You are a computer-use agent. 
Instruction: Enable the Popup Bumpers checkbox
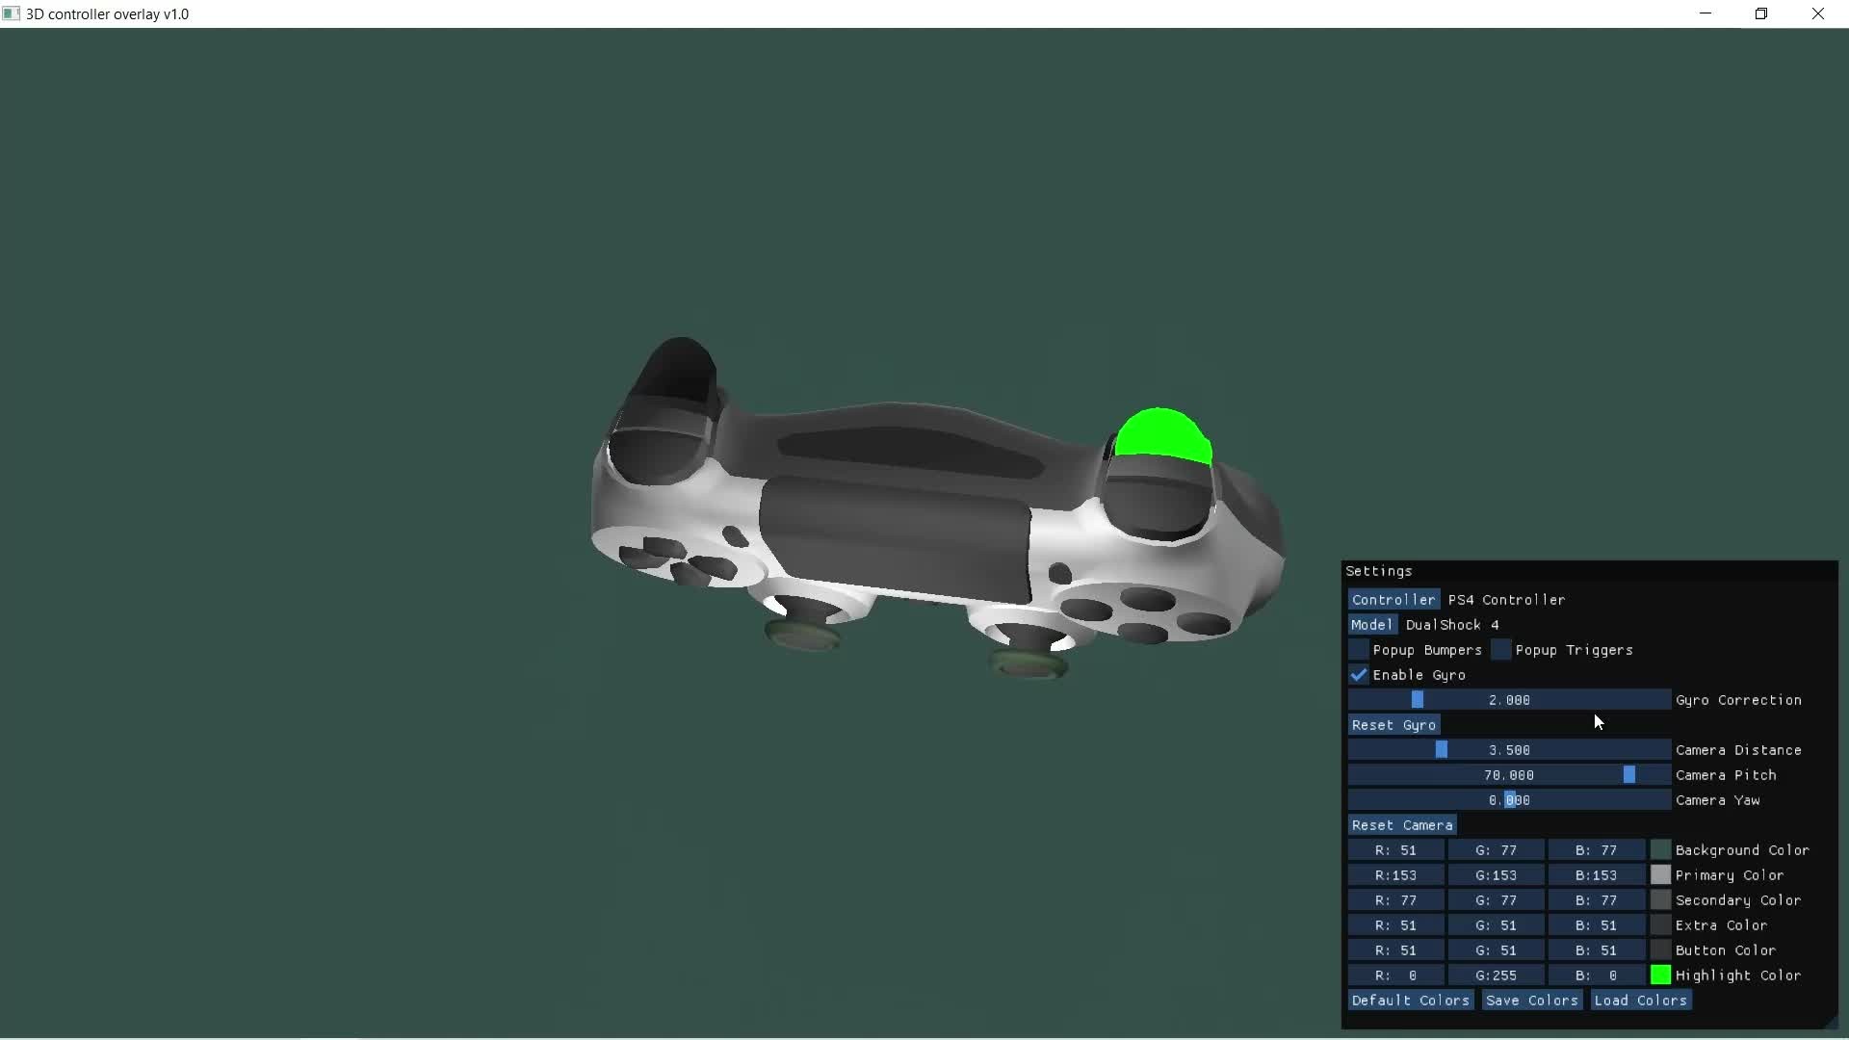1358,650
